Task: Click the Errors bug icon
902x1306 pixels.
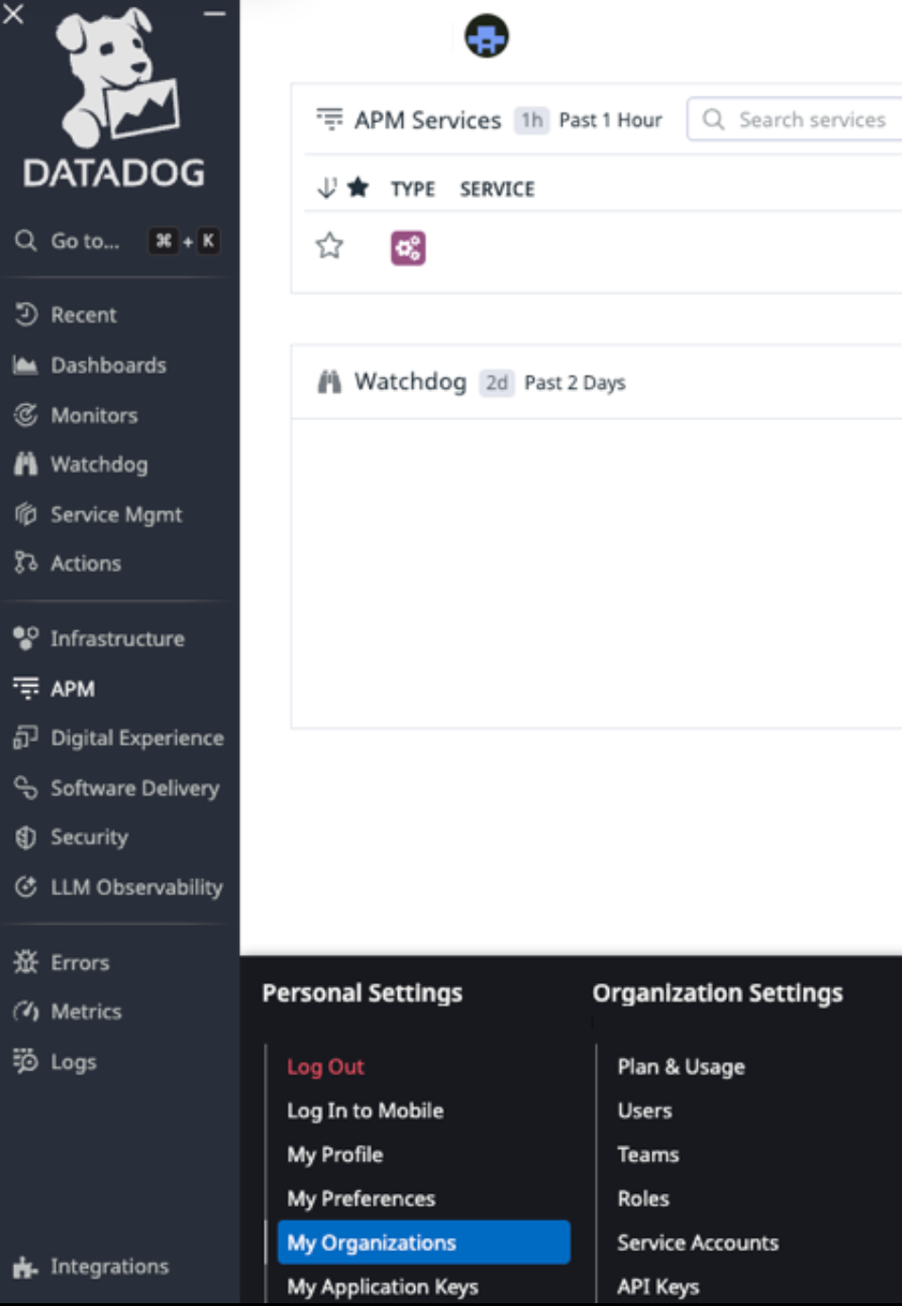Action: [26, 962]
